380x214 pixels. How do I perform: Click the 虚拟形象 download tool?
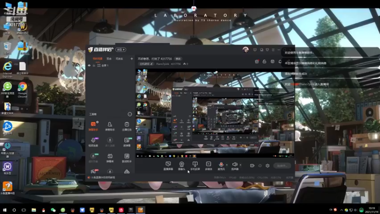point(93,158)
